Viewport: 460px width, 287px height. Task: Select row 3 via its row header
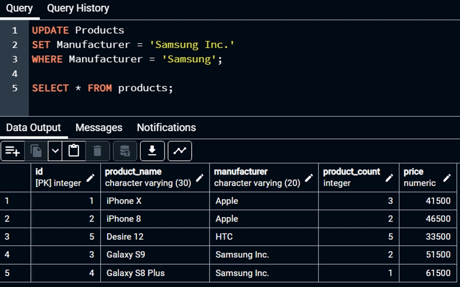15,236
